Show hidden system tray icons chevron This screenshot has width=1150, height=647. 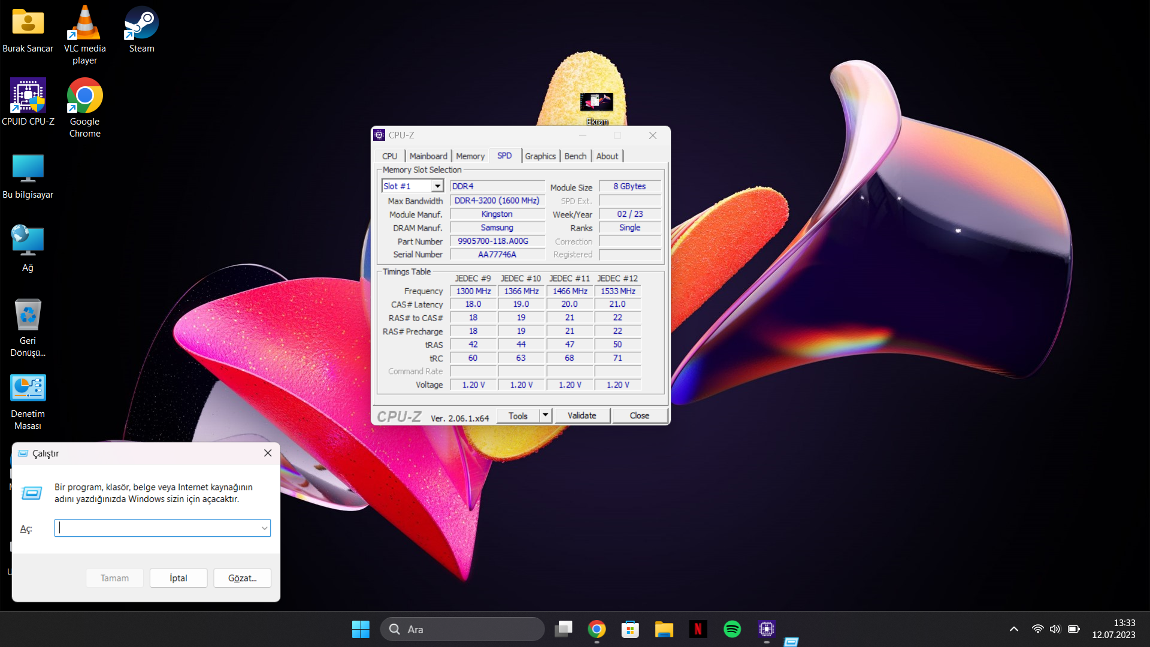pos(1013,629)
